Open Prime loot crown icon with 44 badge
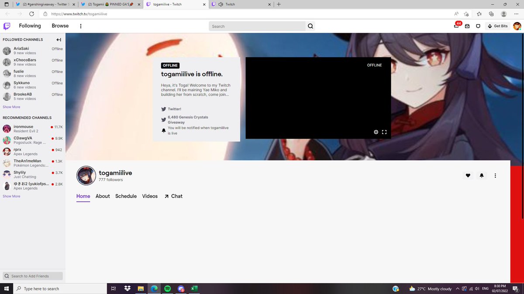The width and height of the screenshot is (524, 294). coord(457,25)
